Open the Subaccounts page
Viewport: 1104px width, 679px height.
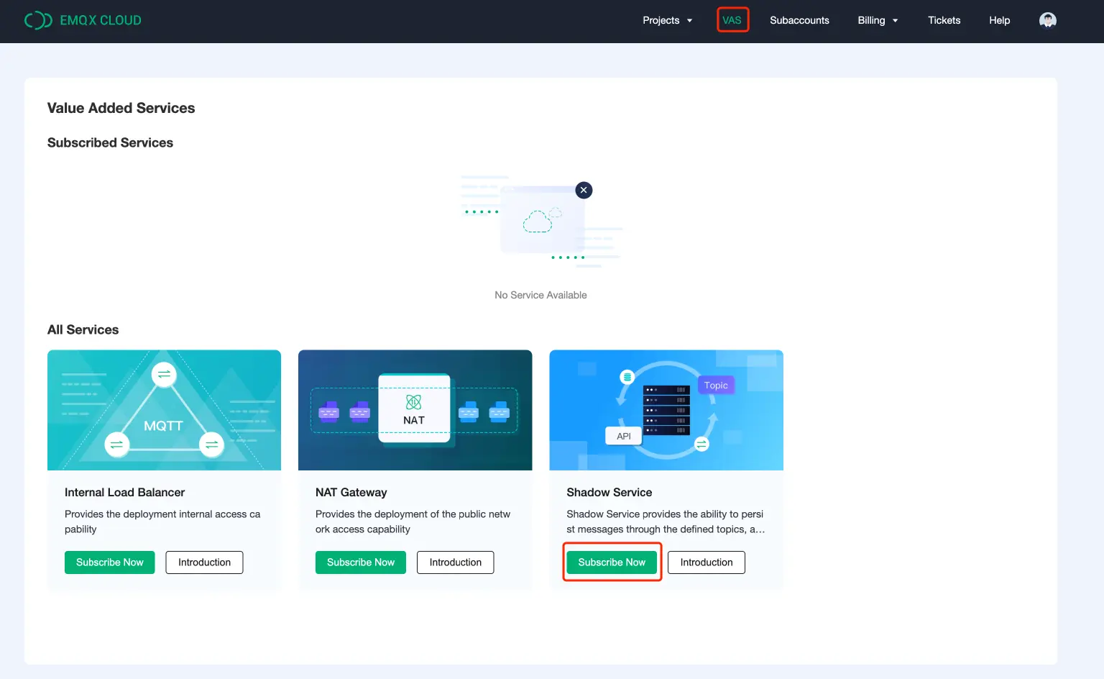(799, 20)
